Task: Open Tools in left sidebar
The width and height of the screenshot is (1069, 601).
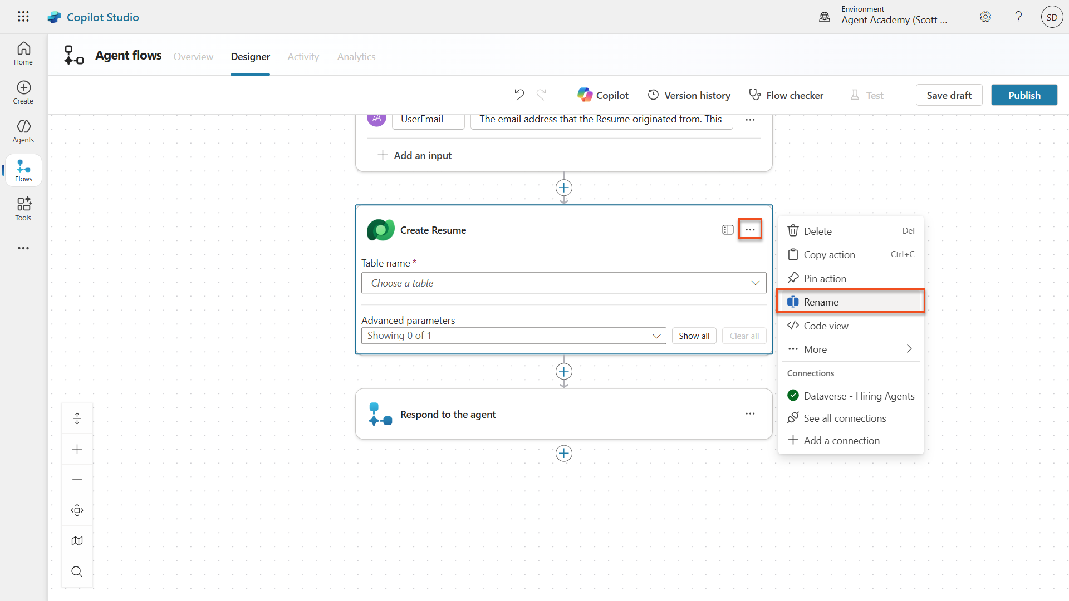Action: 23,209
